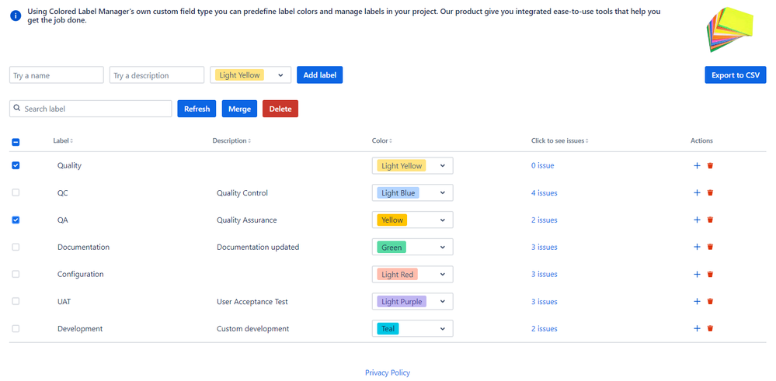
Task: Toggle the select-all checkbox in the table header
Action: [16, 142]
